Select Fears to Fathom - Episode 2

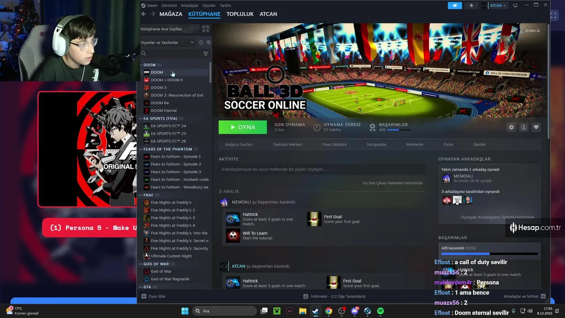176,164
